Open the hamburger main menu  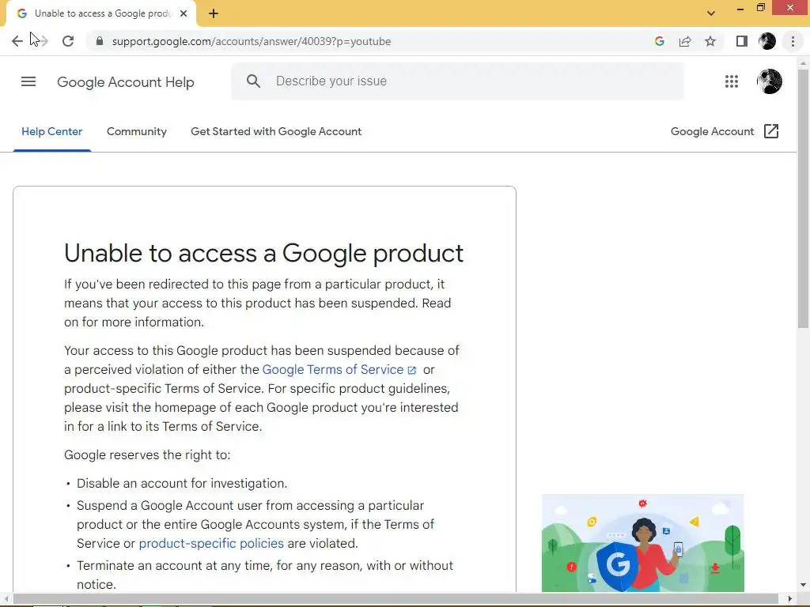coord(28,81)
